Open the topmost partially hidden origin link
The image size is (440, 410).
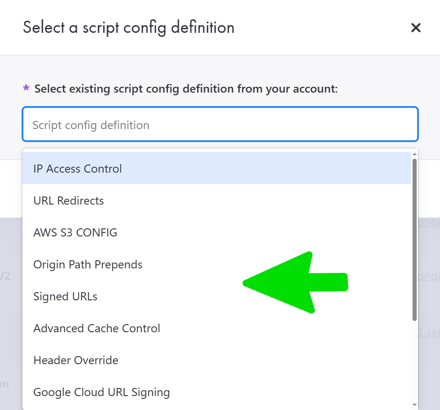click(429, 223)
